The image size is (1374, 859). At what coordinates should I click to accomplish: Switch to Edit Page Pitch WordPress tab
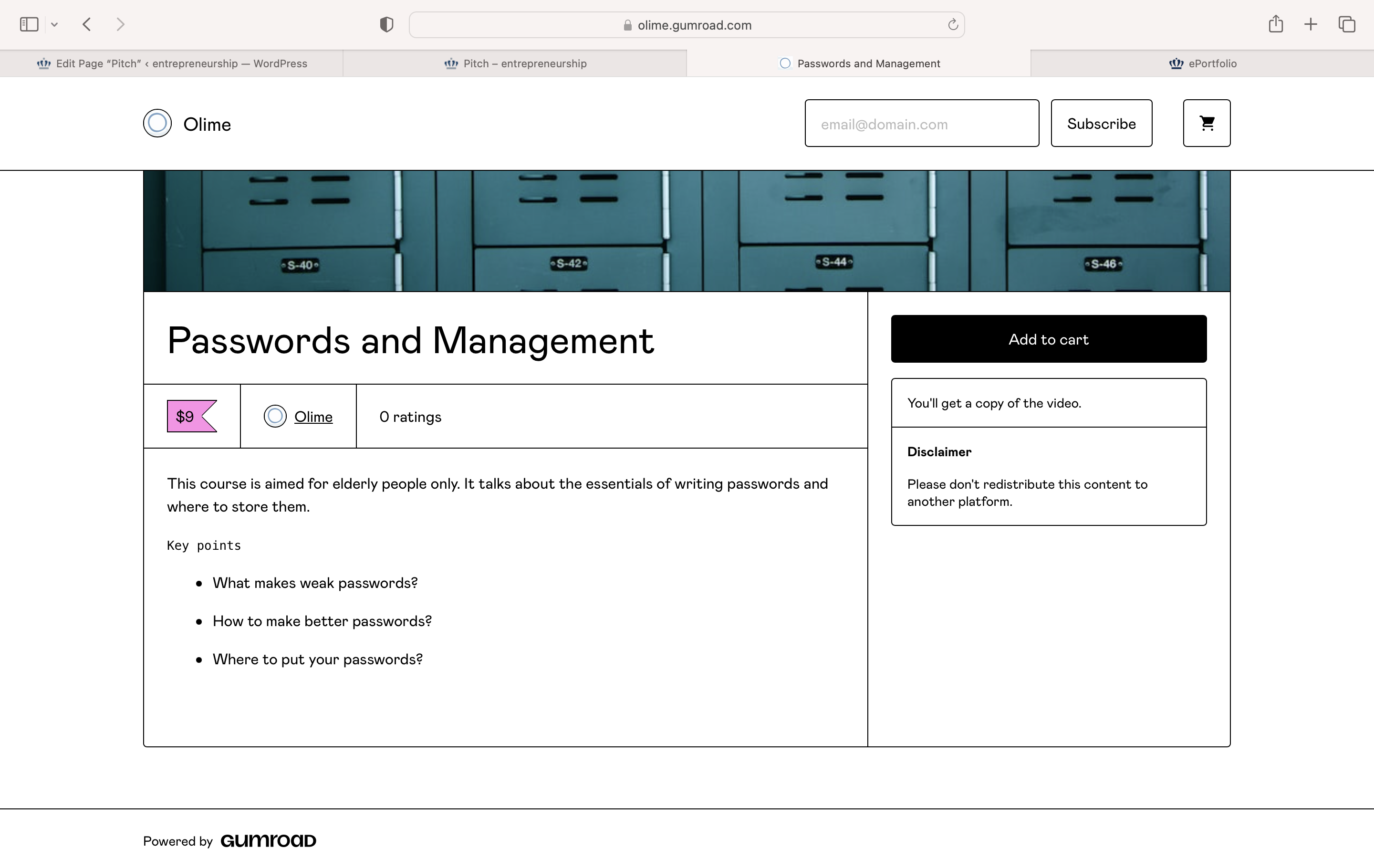point(171,63)
